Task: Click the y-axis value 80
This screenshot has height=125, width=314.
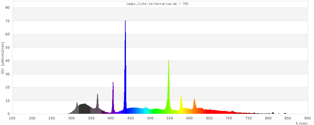Action: pyautogui.click(x=8, y=7)
